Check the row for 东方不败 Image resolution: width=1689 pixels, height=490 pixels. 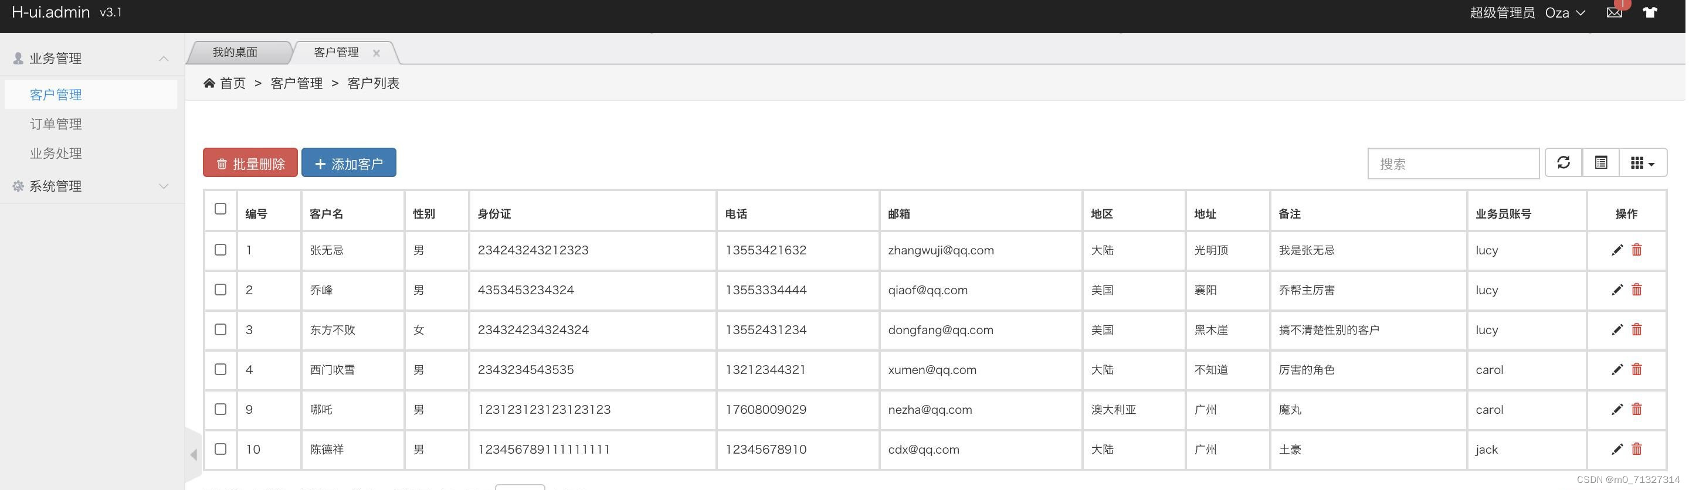coord(221,330)
